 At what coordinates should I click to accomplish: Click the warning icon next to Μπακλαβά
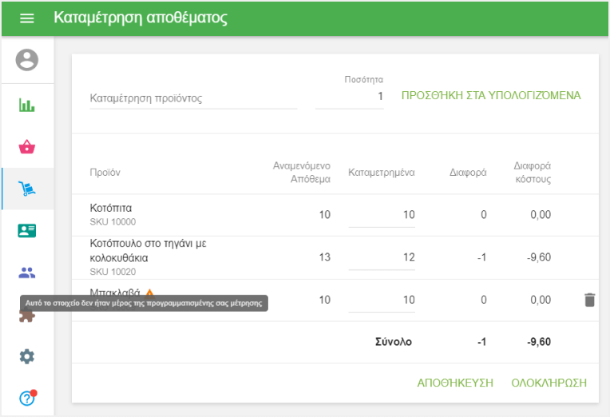point(149,293)
